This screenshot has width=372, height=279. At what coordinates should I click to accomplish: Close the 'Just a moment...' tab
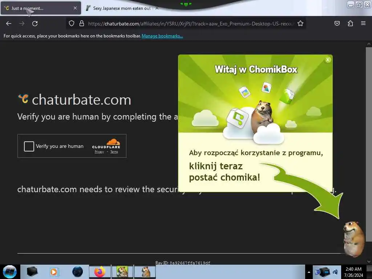tap(75, 8)
